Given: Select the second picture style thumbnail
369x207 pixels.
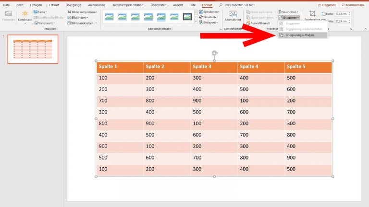Looking at the screenshot, I should point(122,17).
